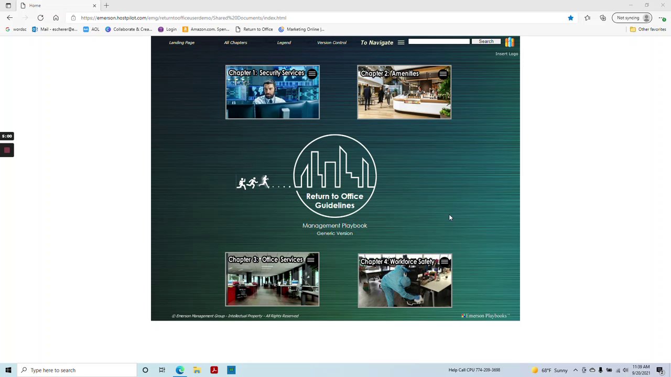Open the All Chapters menu item
Screen dimensions: 671x377
235,42
